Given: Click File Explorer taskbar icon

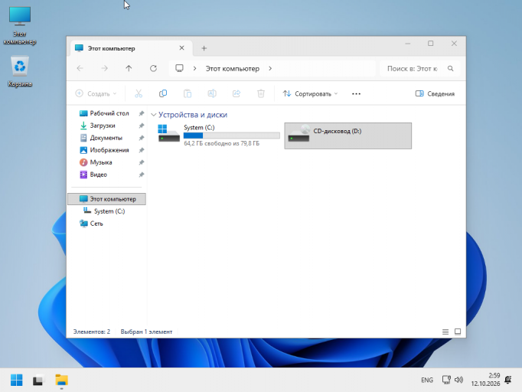Looking at the screenshot, I should click(61, 380).
